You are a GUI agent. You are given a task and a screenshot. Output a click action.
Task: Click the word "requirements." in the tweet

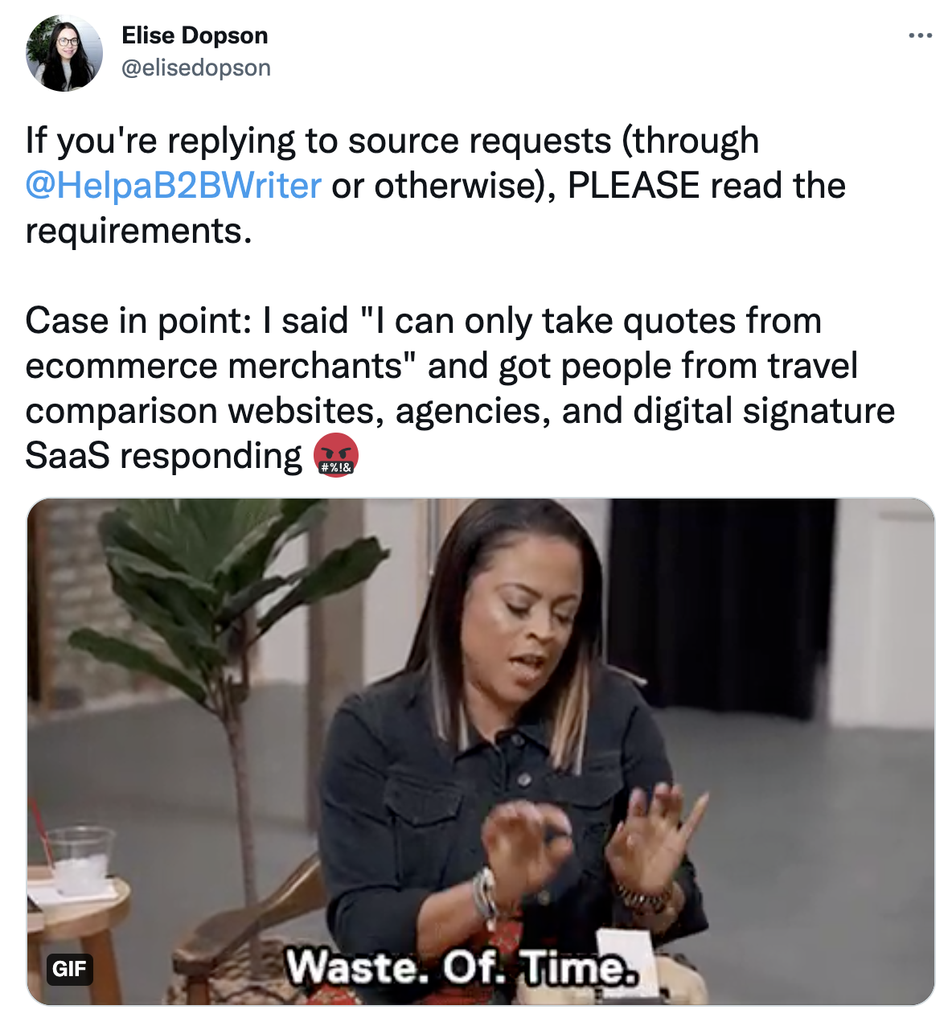pos(138,232)
